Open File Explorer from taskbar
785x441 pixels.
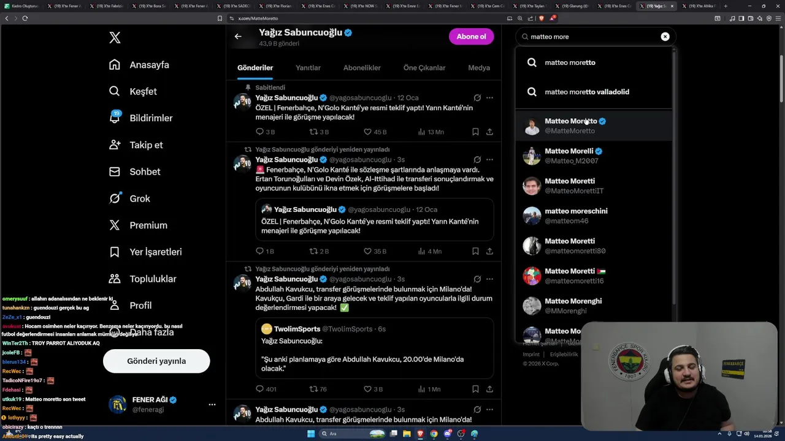click(407, 434)
